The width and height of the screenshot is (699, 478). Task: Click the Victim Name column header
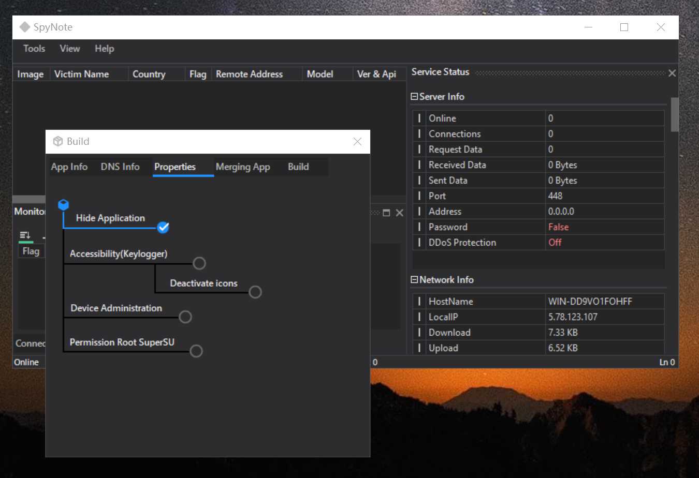click(x=82, y=74)
